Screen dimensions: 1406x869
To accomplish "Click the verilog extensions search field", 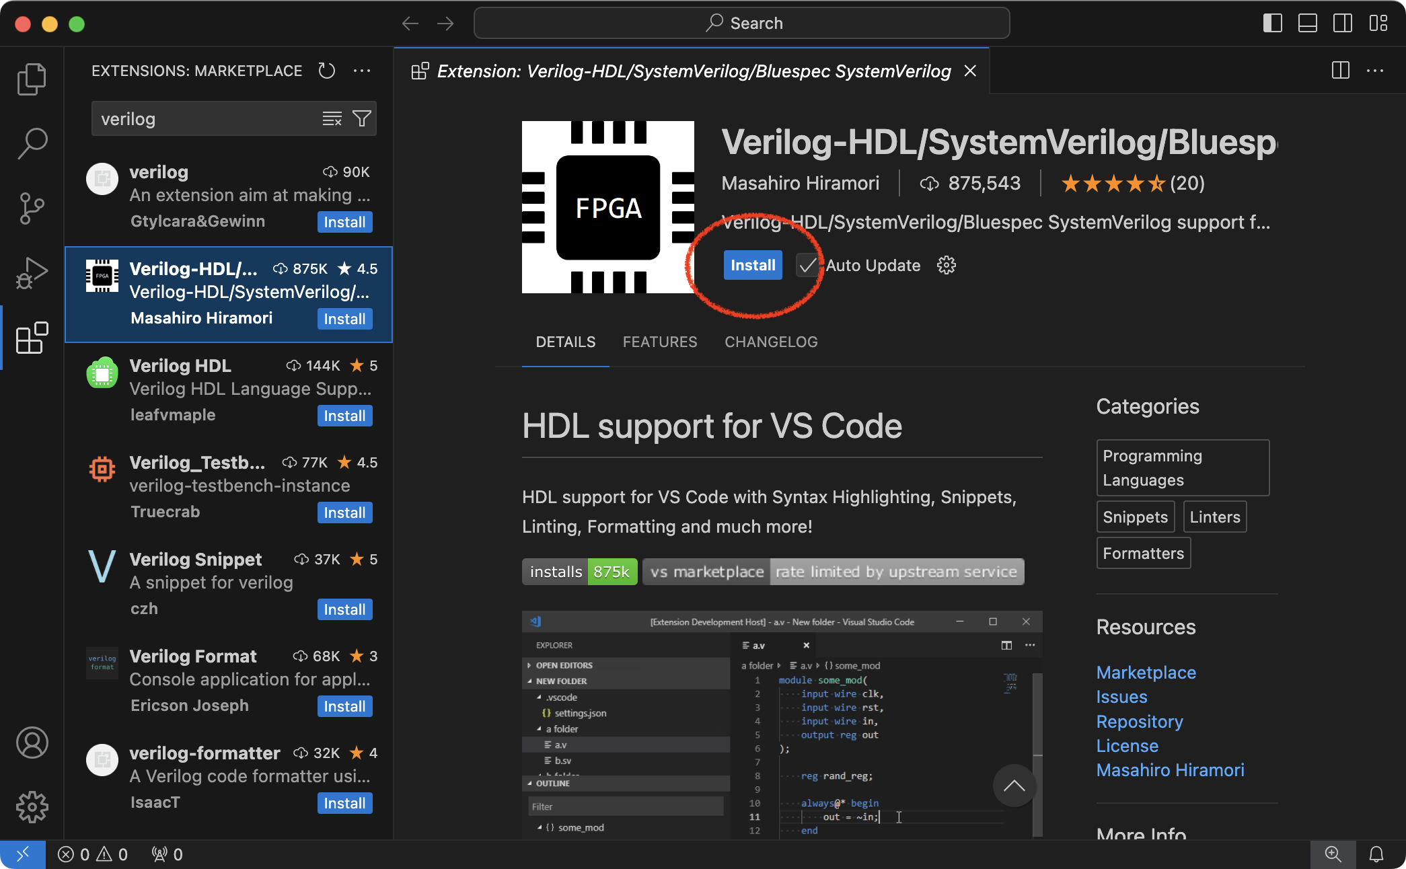I will point(202,119).
